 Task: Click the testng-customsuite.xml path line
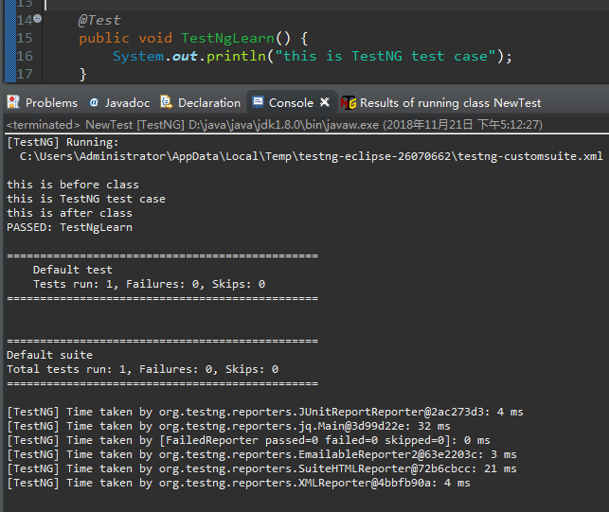tap(311, 156)
